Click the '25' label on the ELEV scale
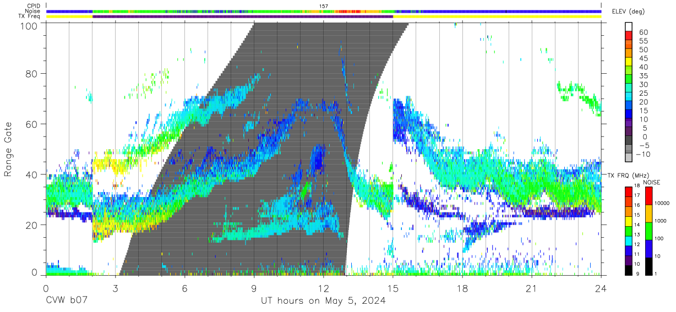Screen dimensions: 676x312 [x=643, y=93]
